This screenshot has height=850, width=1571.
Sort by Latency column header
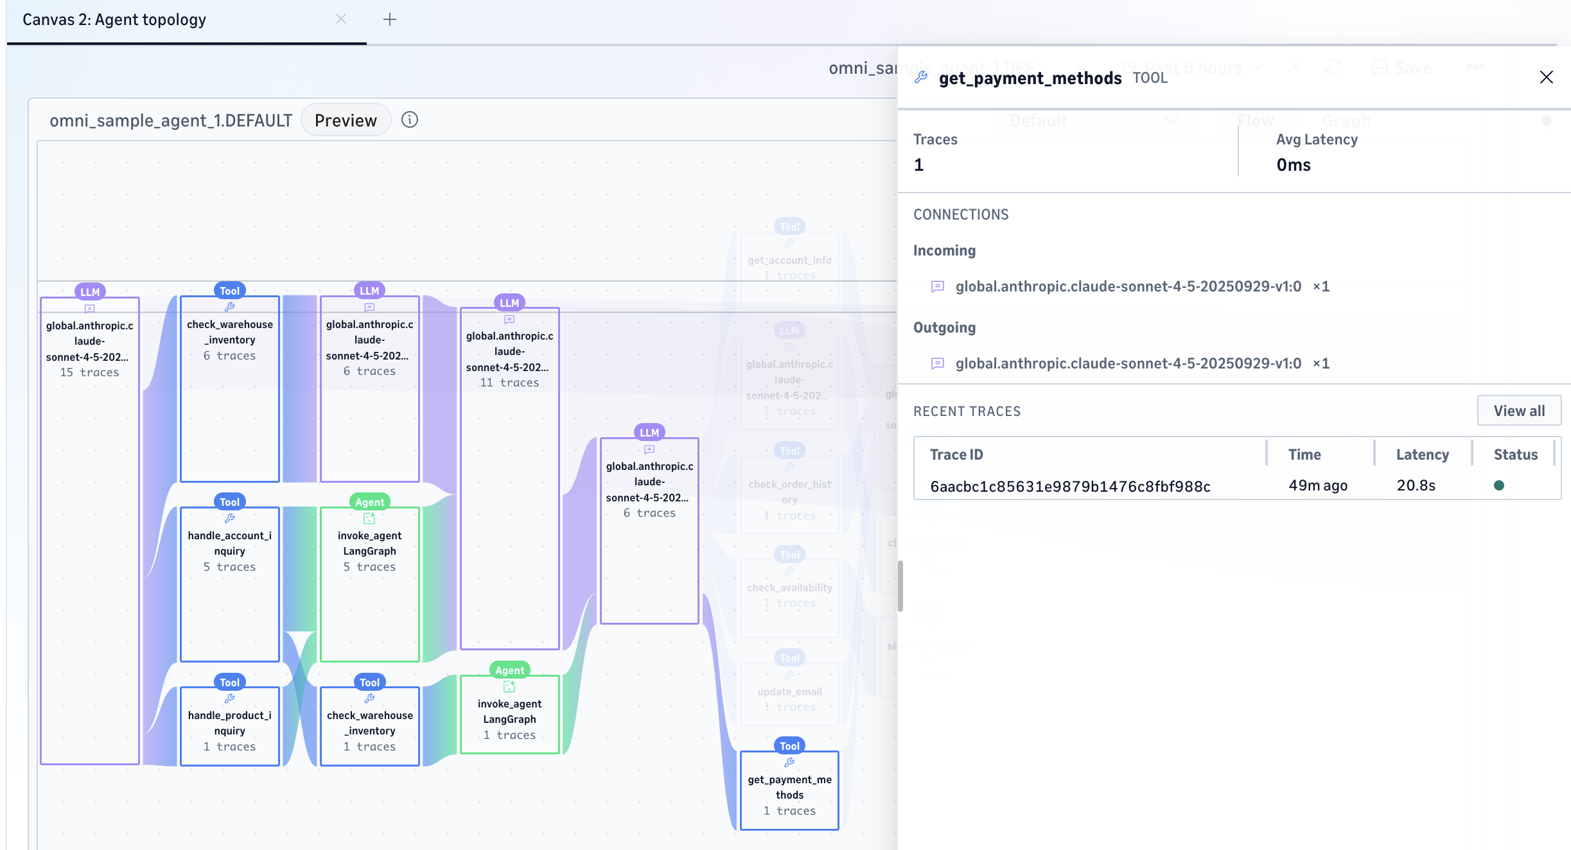pos(1422,455)
